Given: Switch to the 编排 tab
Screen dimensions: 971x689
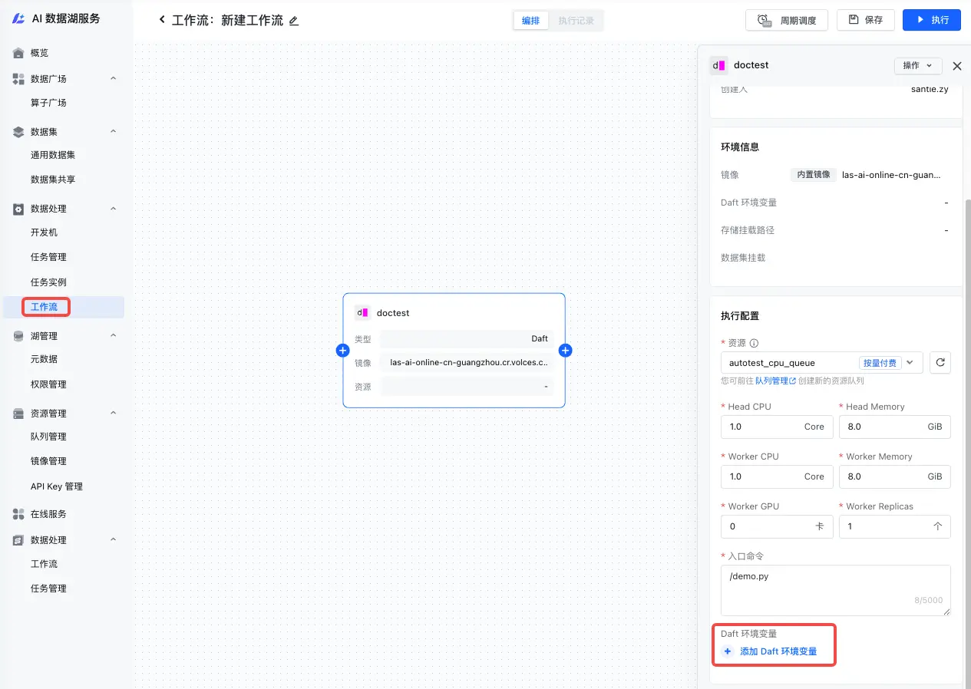Looking at the screenshot, I should [x=530, y=21].
